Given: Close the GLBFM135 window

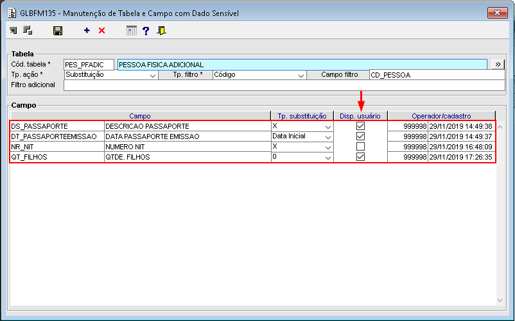Looking at the screenshot, I should [x=497, y=13].
